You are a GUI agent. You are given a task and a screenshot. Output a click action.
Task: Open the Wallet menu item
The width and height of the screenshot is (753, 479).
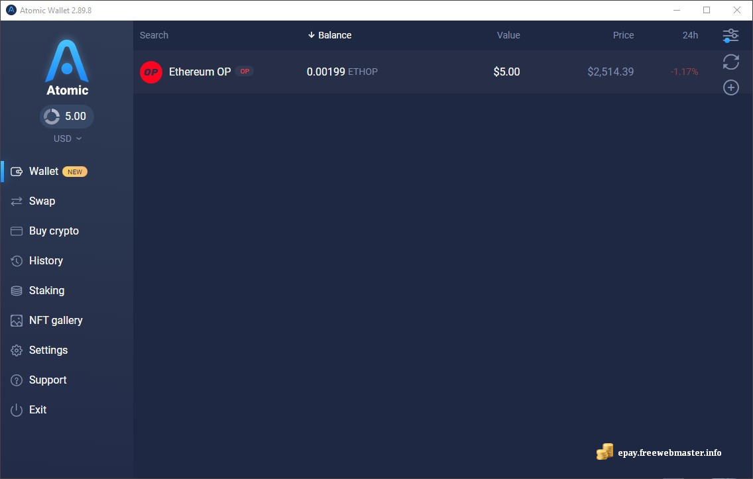(44, 172)
